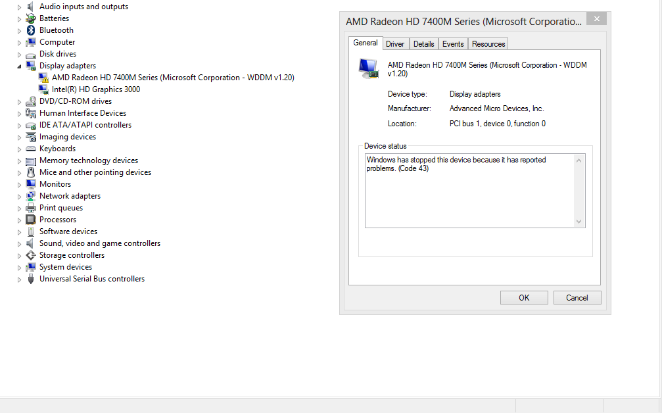Click the Print queues printer icon
Viewport: 662px width, 413px height.
tap(30, 208)
